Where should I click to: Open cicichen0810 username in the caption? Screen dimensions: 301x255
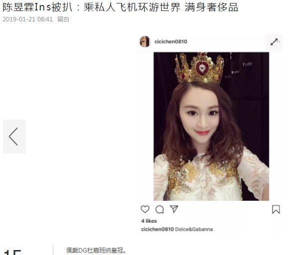[157, 229]
